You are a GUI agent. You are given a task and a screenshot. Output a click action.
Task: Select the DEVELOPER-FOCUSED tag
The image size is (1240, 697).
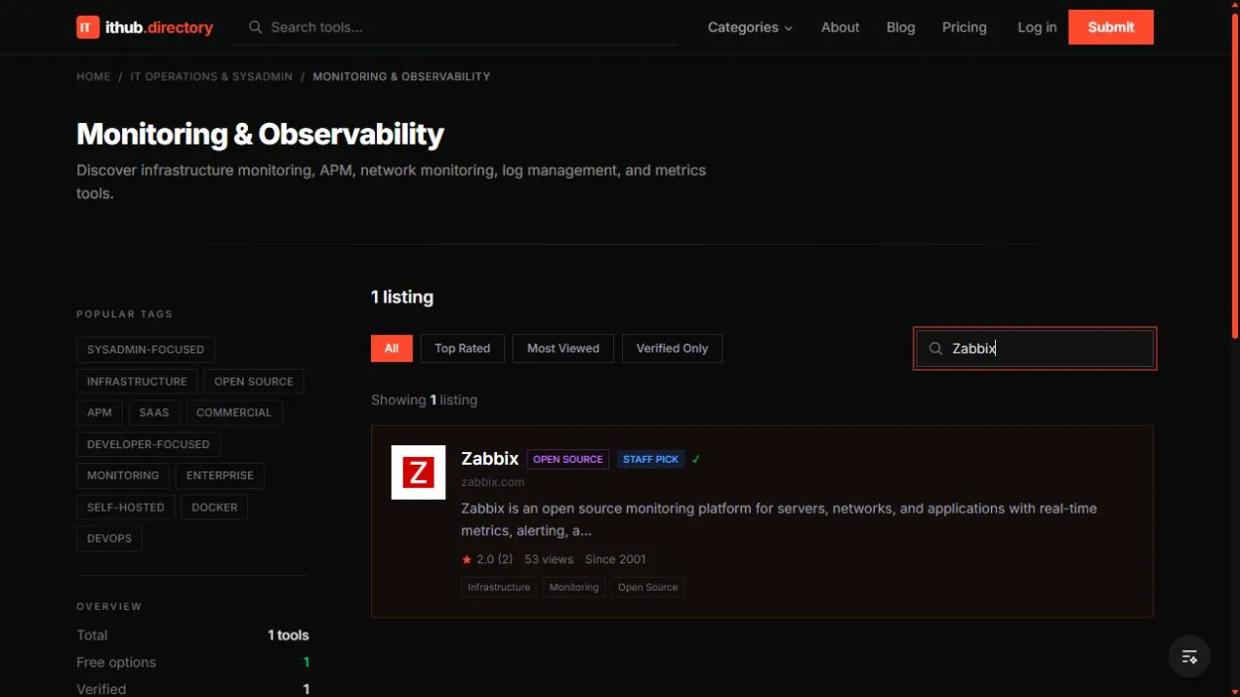click(x=148, y=444)
